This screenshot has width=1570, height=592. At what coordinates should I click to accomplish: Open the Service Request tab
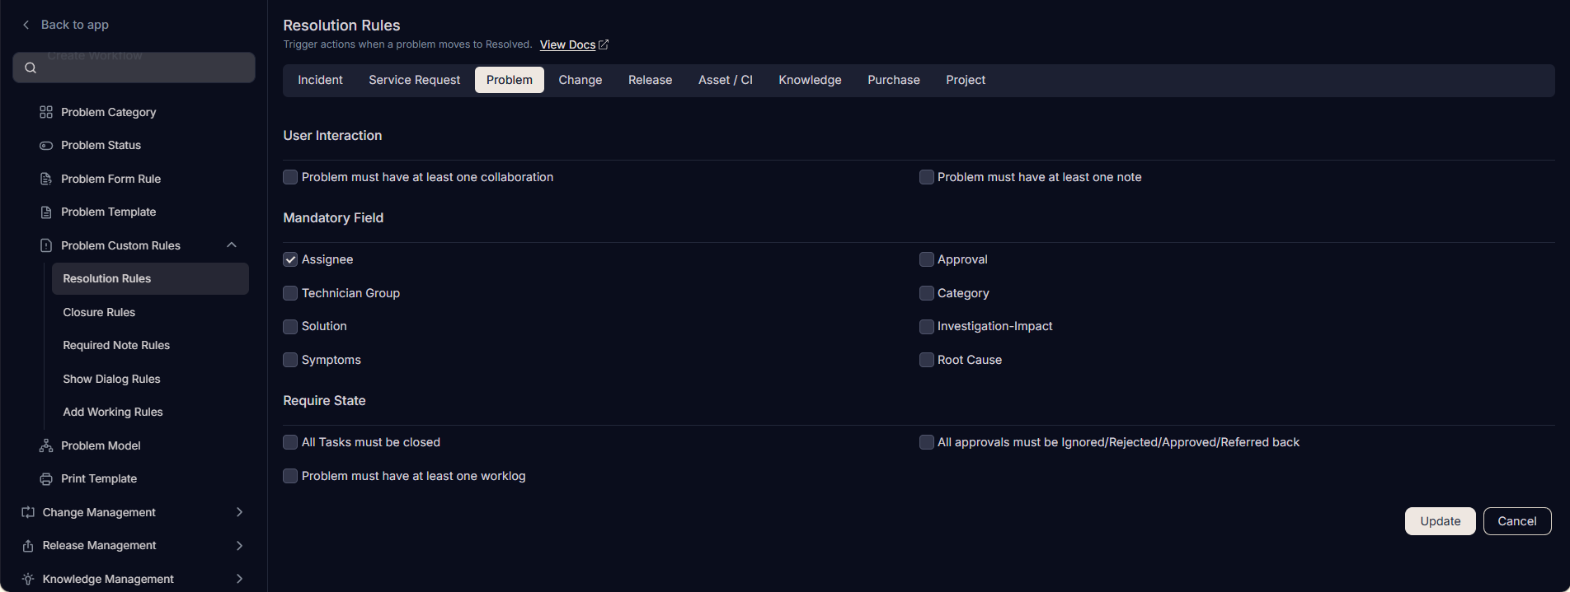415,80
